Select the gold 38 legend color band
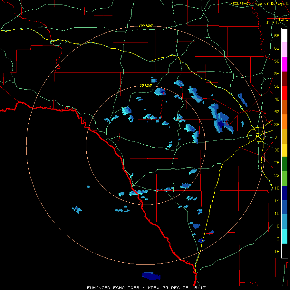Screen dimensions: 290x290 285,136
